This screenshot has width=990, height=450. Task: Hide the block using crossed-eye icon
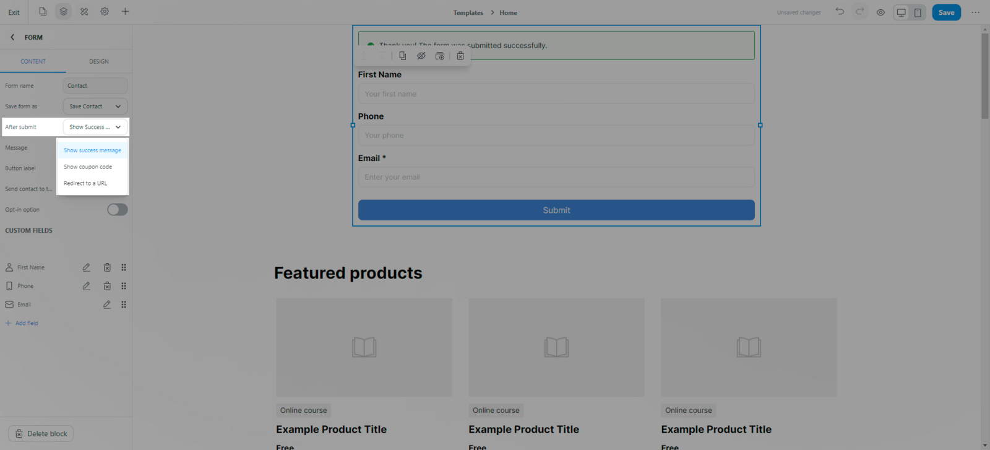click(x=421, y=56)
